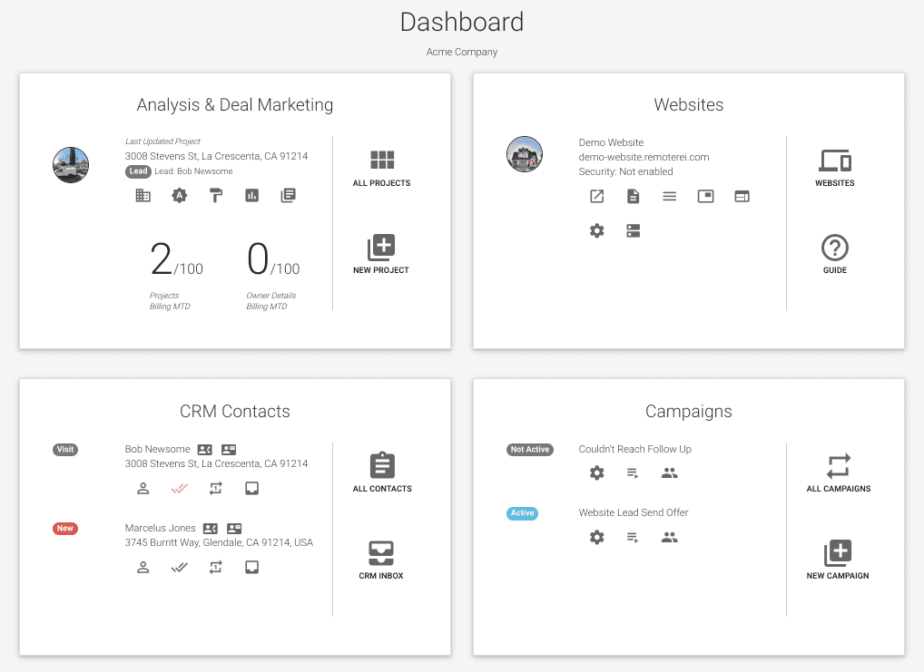Open Demo Website settings gear
Viewport: 924px width, 672px height.
(597, 231)
